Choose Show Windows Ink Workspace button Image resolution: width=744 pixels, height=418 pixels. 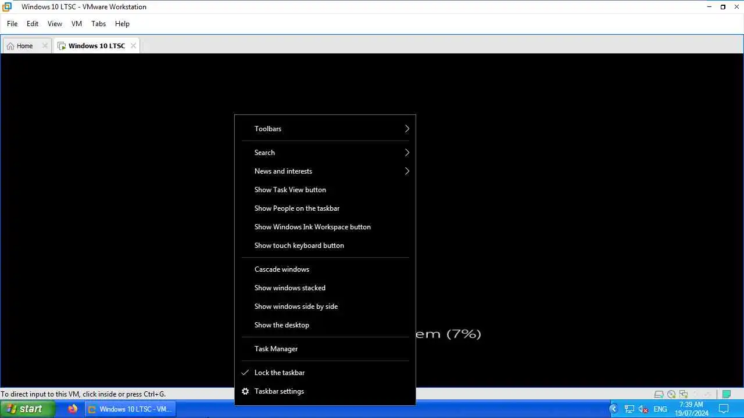point(325,227)
